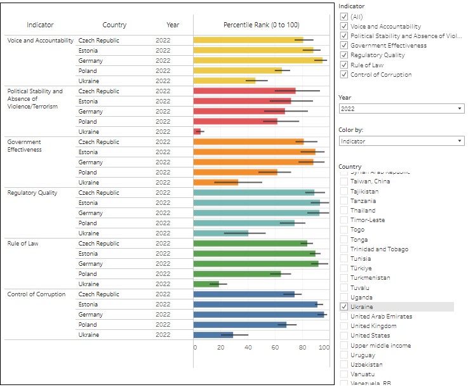Check Uzbekistan country checkbox
Viewport: 473px width, 387px height.
click(344, 365)
